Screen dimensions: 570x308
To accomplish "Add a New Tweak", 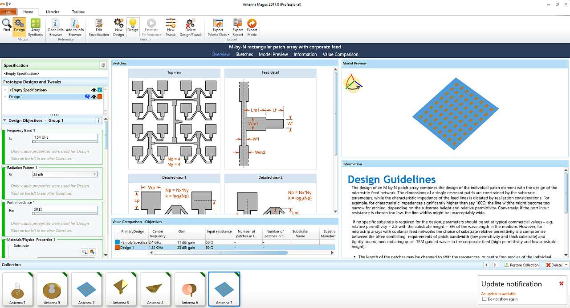I will point(171,28).
